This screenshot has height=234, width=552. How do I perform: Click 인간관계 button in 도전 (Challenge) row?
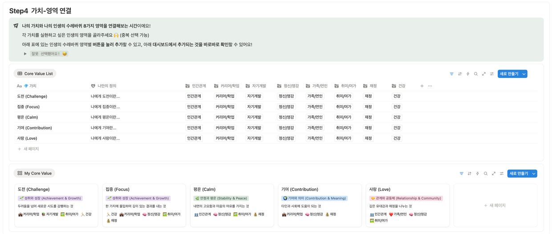click(x=194, y=96)
